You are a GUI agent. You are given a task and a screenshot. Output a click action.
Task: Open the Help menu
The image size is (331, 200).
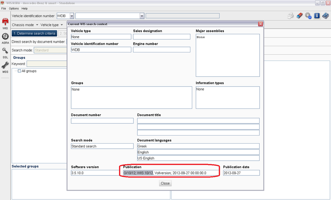pos(24,9)
